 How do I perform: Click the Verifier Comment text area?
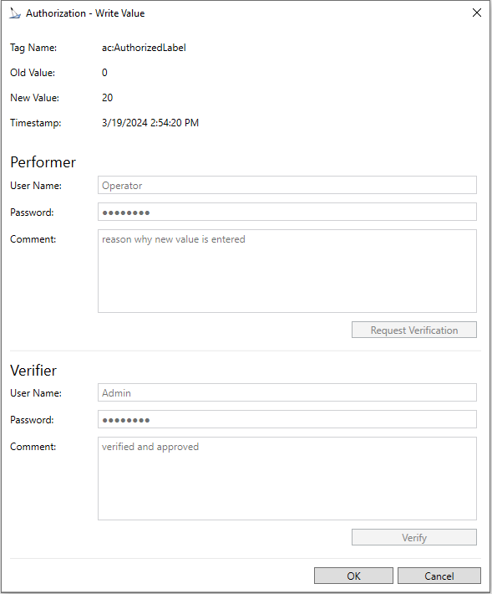tap(287, 479)
